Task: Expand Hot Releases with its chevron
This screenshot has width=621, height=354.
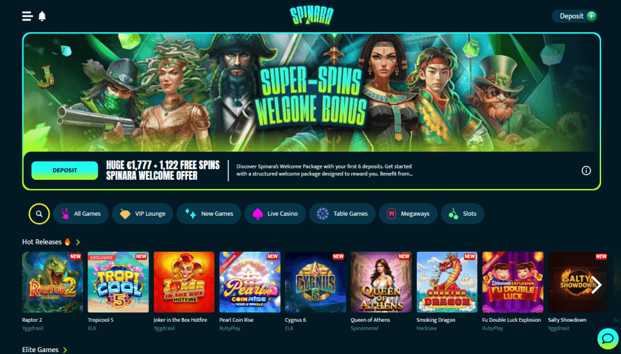Action: click(x=78, y=242)
